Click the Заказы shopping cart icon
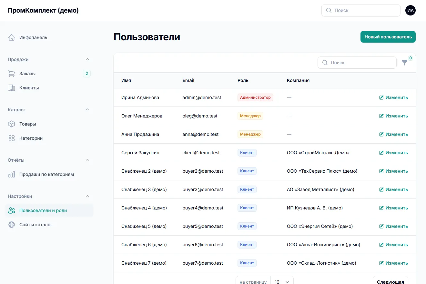Image resolution: width=426 pixels, height=284 pixels. (x=12, y=74)
